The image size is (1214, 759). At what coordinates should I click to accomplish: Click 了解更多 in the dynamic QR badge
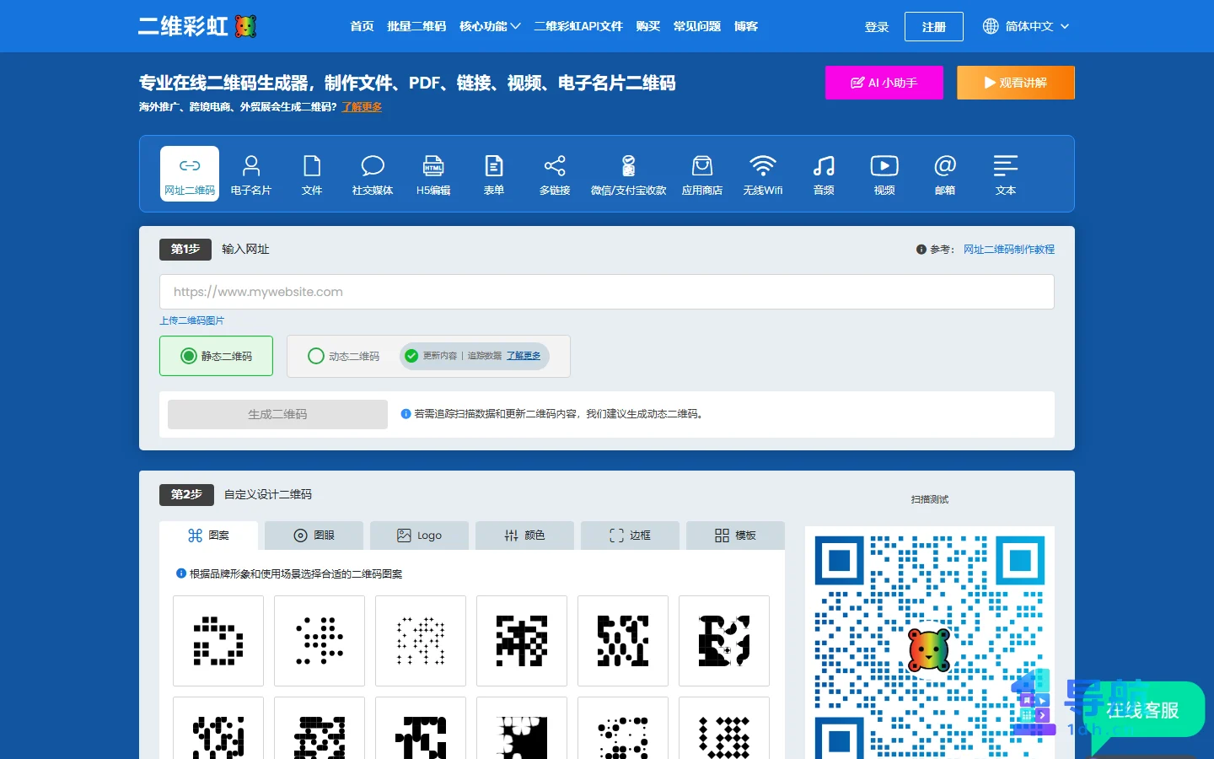524,356
